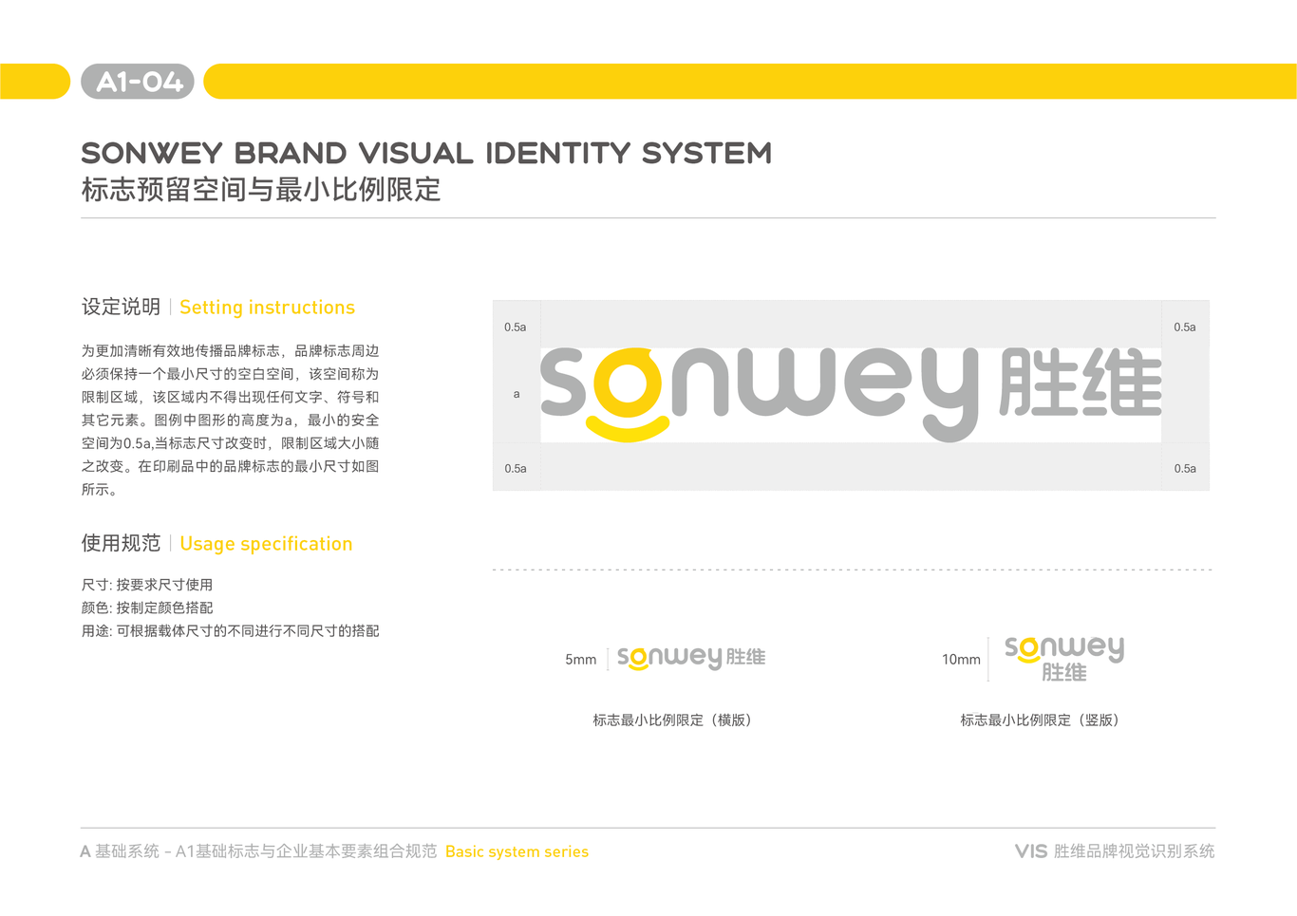Click the 使用规范 section heading
The width and height of the screenshot is (1297, 916).
[121, 543]
